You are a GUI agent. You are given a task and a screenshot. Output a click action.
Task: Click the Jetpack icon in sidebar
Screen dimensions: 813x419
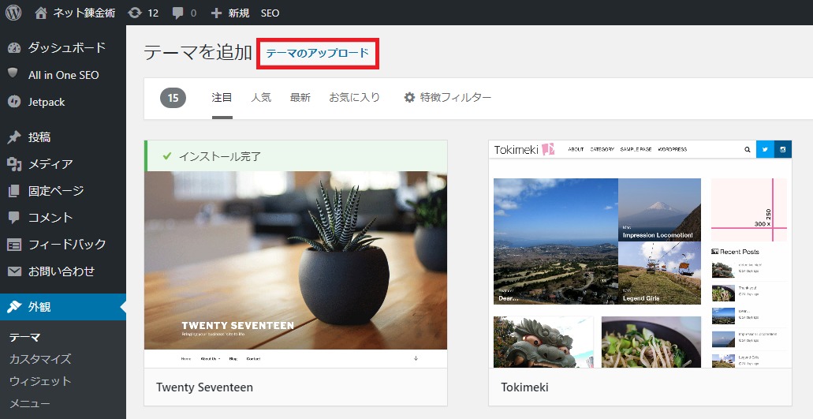click(14, 102)
